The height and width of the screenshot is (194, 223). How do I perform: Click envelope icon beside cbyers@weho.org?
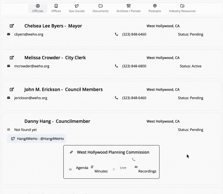[x=9, y=34]
